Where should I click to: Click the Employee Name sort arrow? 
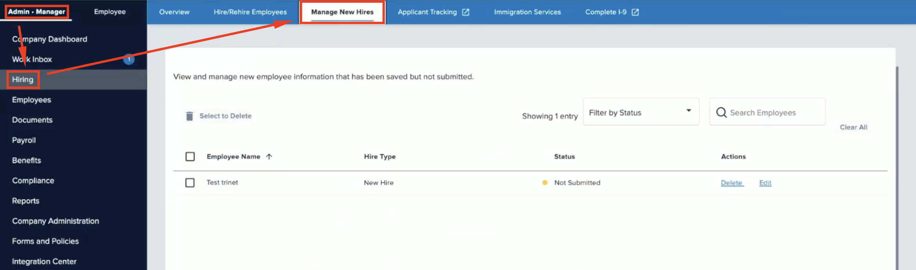point(269,157)
